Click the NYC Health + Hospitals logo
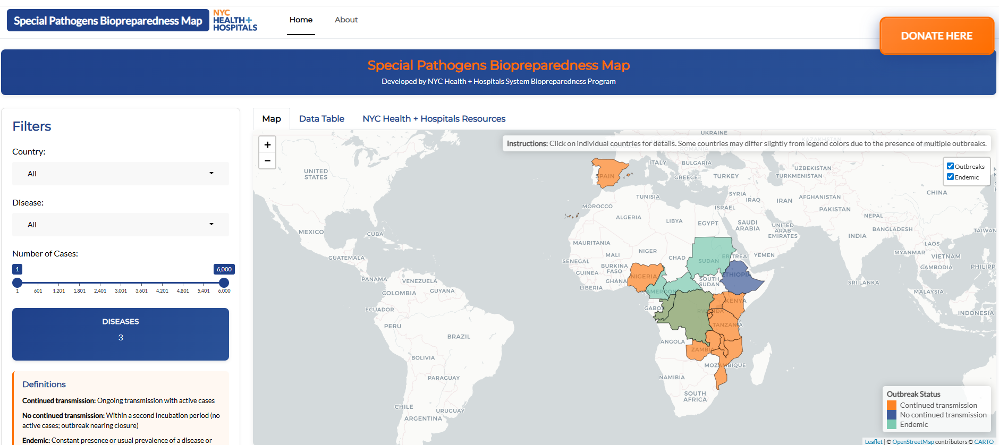 click(235, 20)
